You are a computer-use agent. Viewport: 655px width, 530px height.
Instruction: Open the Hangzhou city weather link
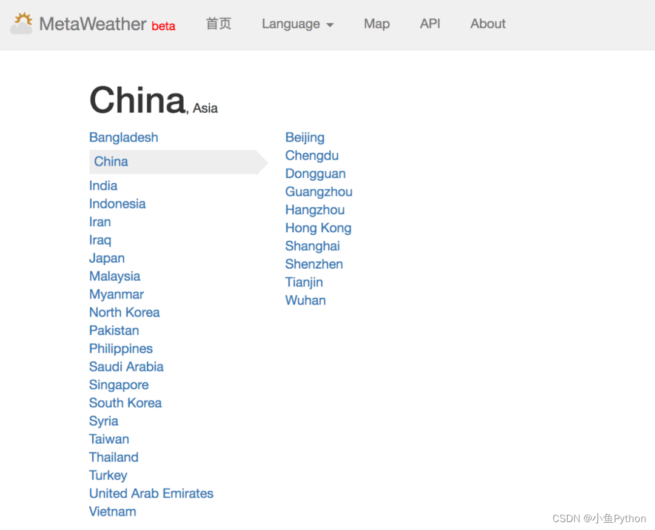pos(315,210)
